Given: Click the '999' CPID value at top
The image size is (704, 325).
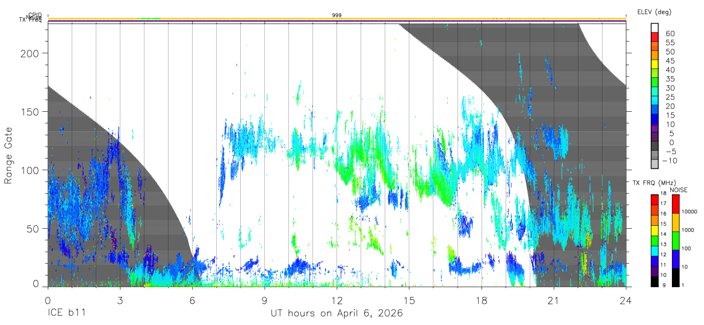Looking at the screenshot, I should (x=337, y=15).
